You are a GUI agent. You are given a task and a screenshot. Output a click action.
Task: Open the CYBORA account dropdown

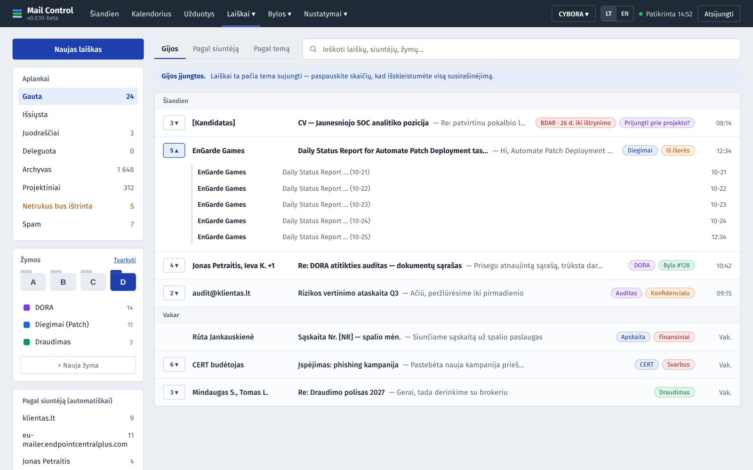pyautogui.click(x=573, y=14)
